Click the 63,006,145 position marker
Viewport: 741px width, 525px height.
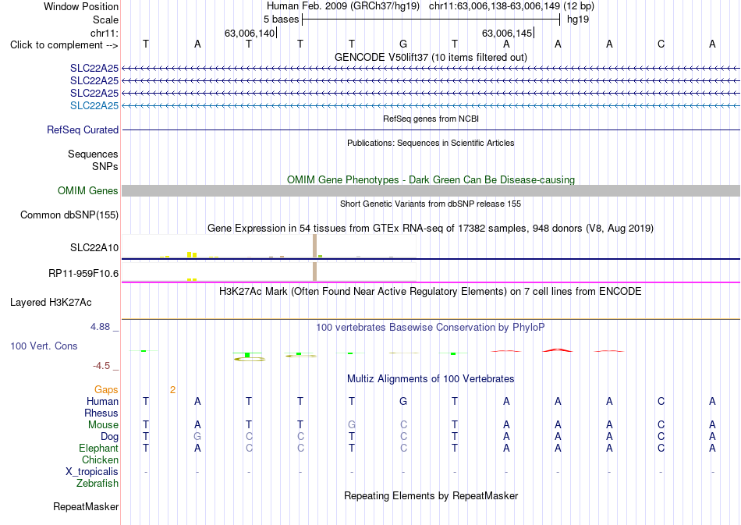tap(507, 33)
